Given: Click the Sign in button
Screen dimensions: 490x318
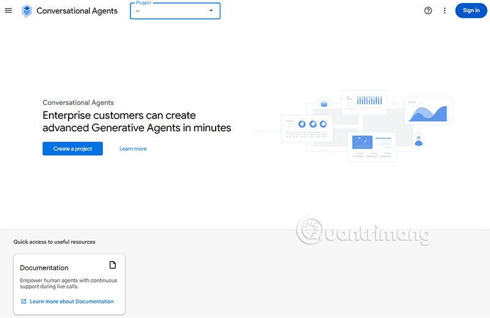Looking at the screenshot, I should tap(471, 10).
